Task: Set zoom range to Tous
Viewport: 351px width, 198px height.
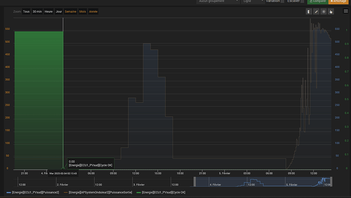Action: click(26, 12)
